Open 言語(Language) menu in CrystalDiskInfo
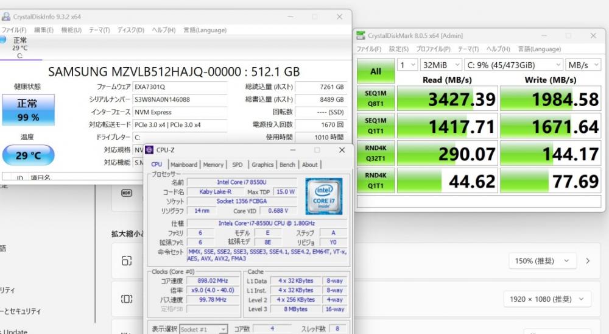 pos(205,30)
